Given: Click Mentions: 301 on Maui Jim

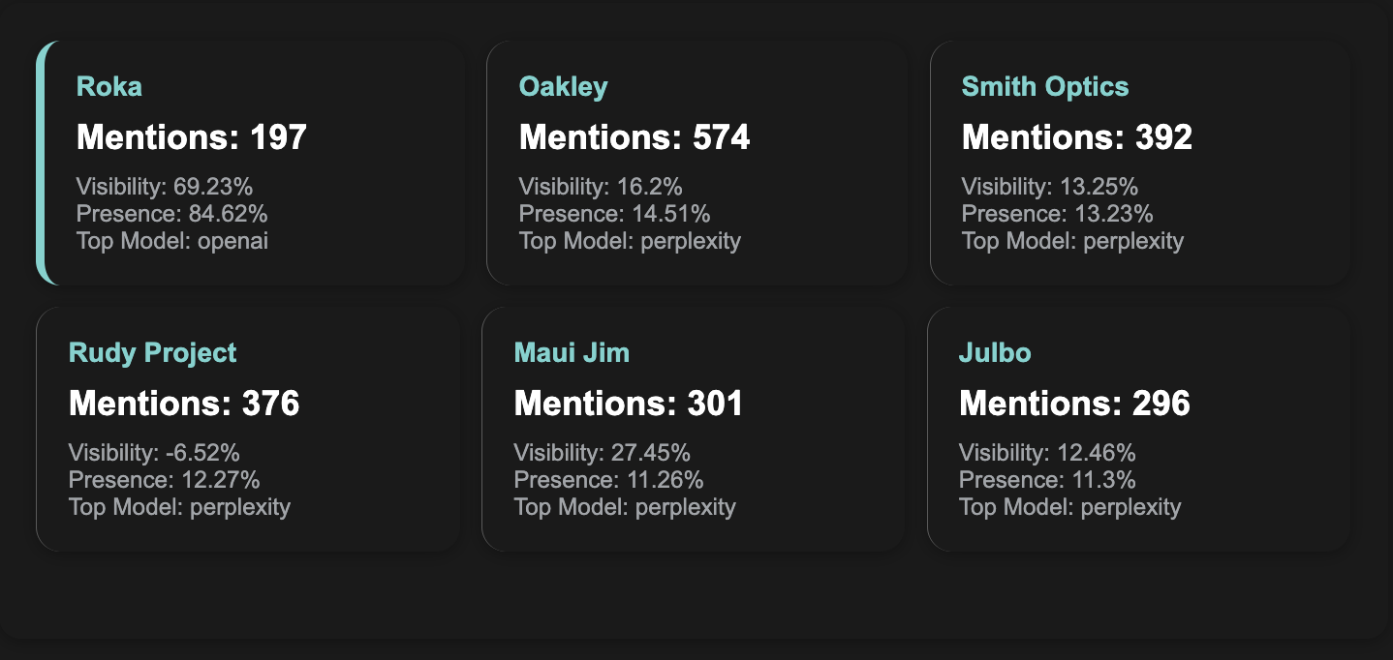Looking at the screenshot, I should [629, 404].
